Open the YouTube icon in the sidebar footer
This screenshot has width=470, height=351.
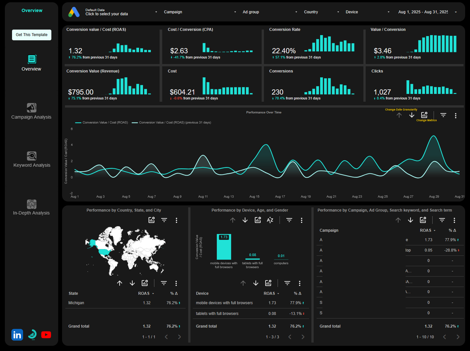point(46,334)
